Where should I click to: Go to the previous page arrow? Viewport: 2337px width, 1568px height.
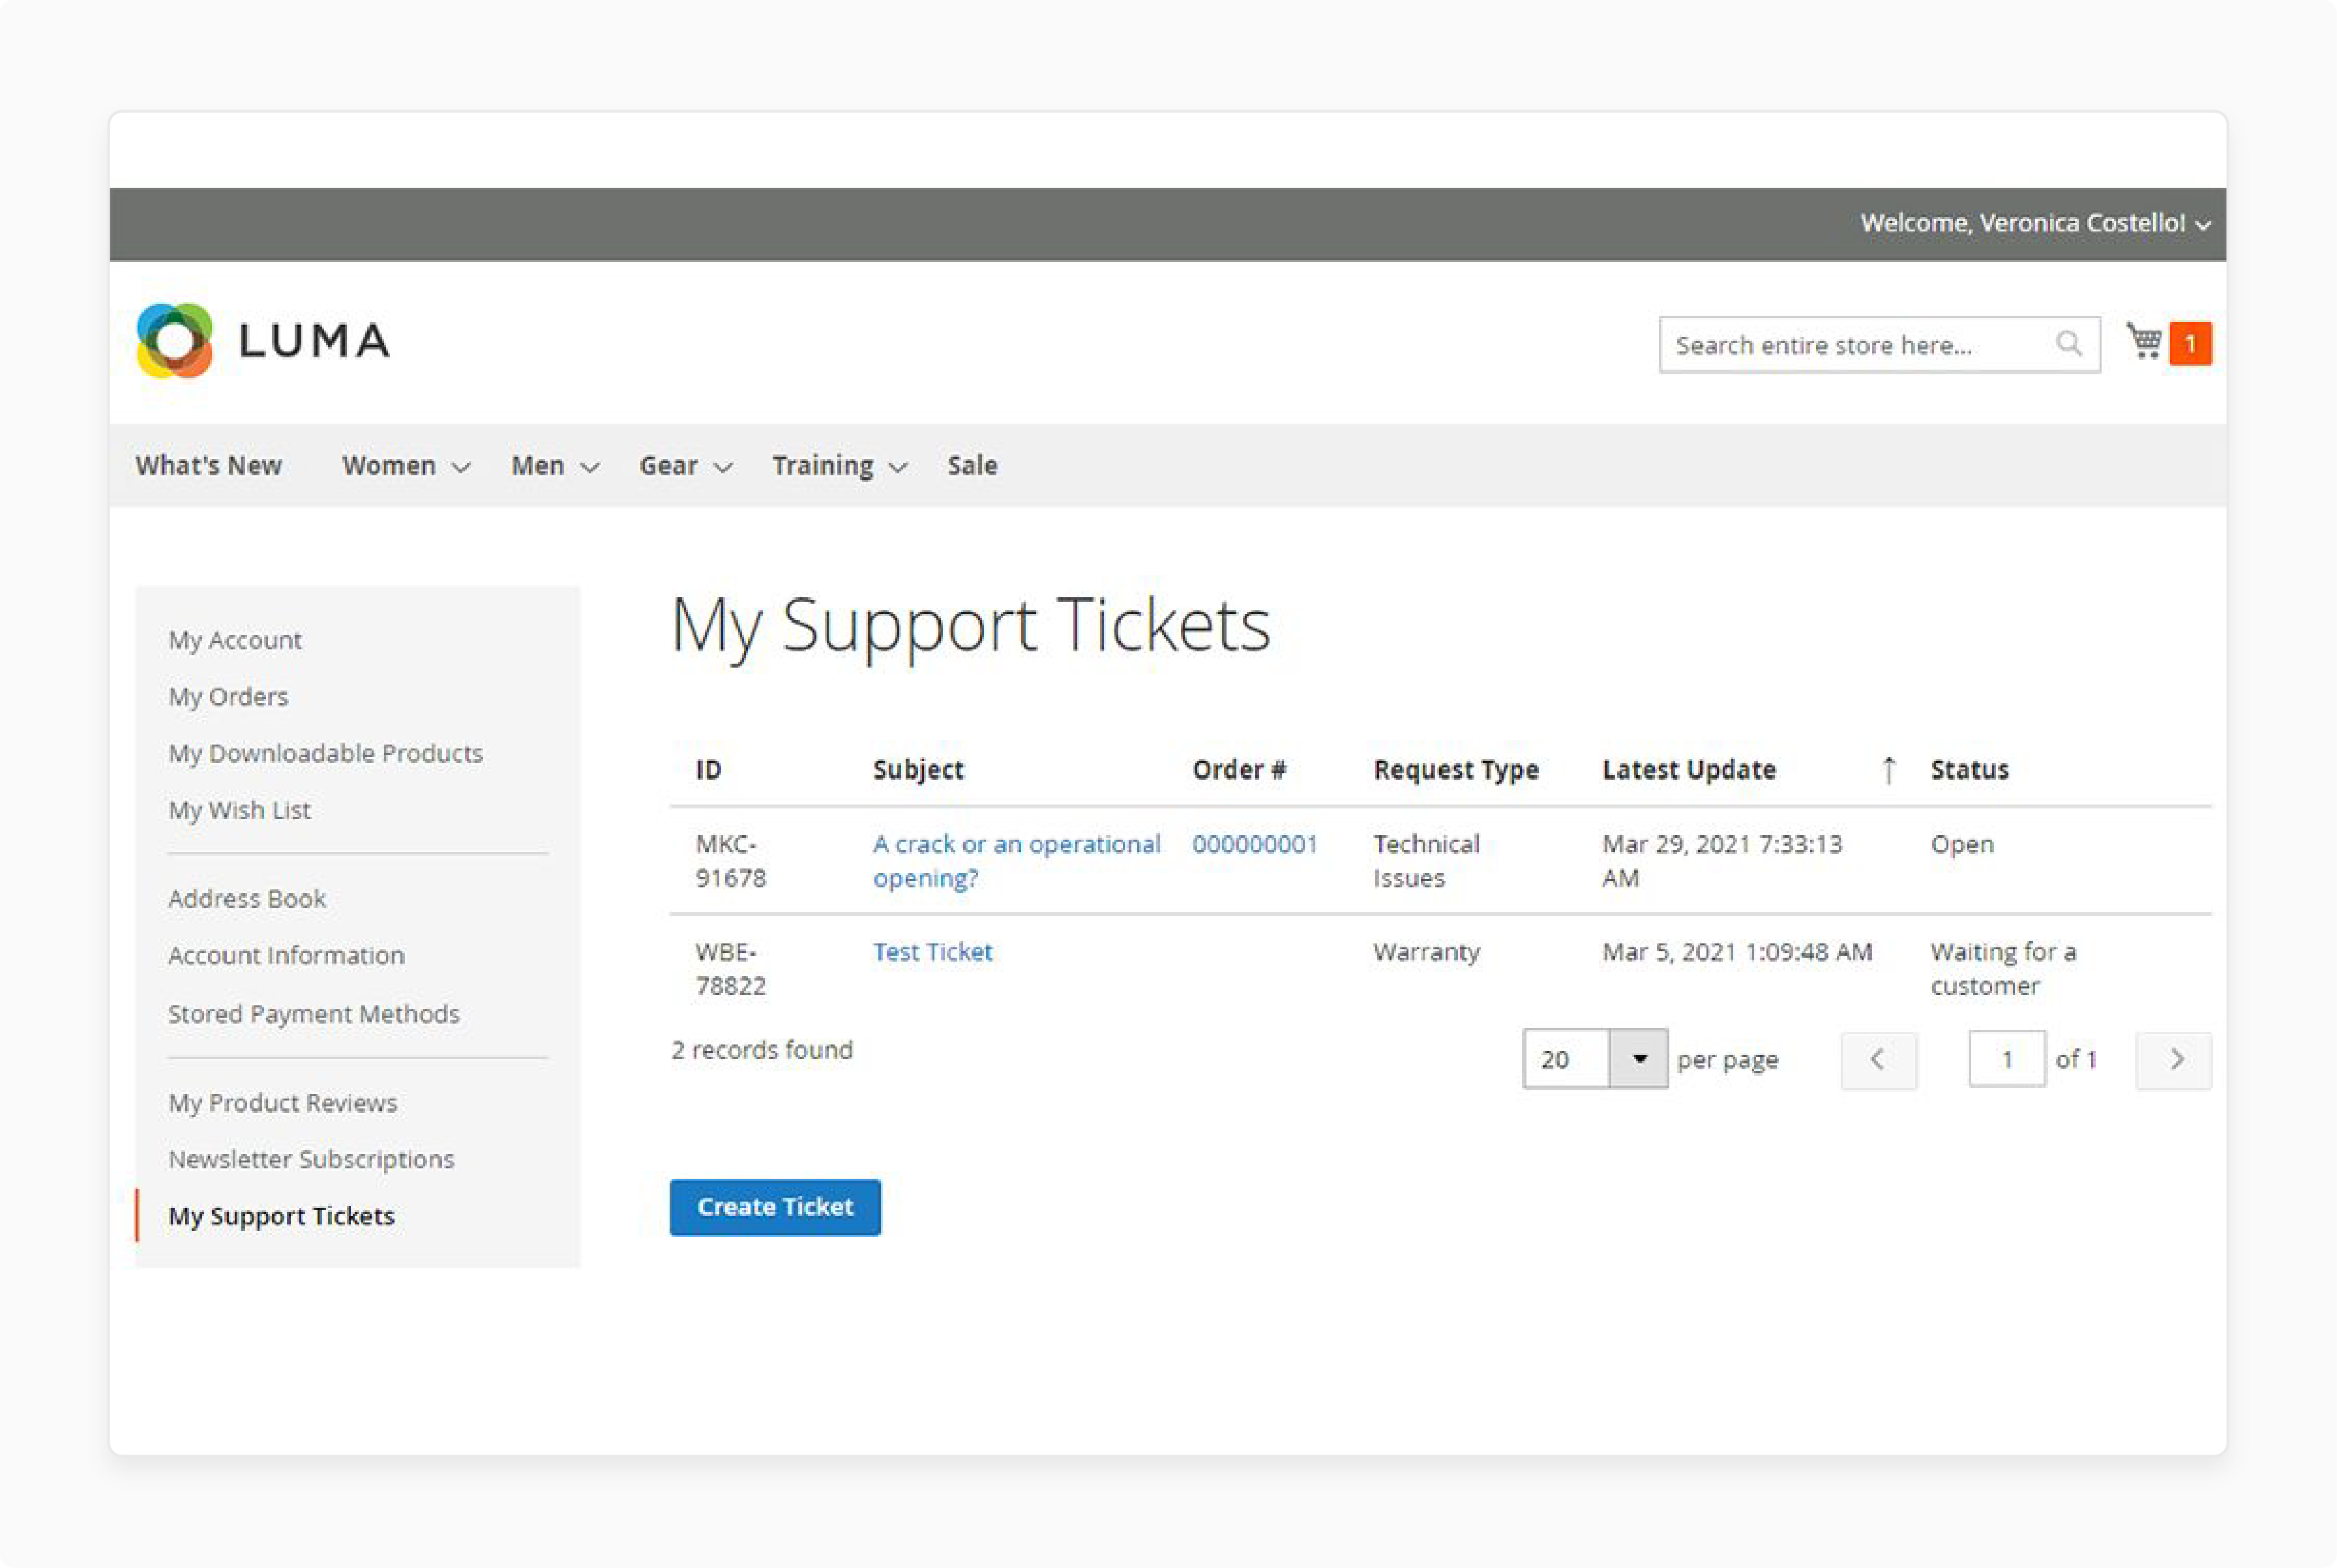click(x=1878, y=1060)
